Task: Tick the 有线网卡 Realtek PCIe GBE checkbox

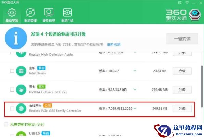Action: (x=12, y=108)
